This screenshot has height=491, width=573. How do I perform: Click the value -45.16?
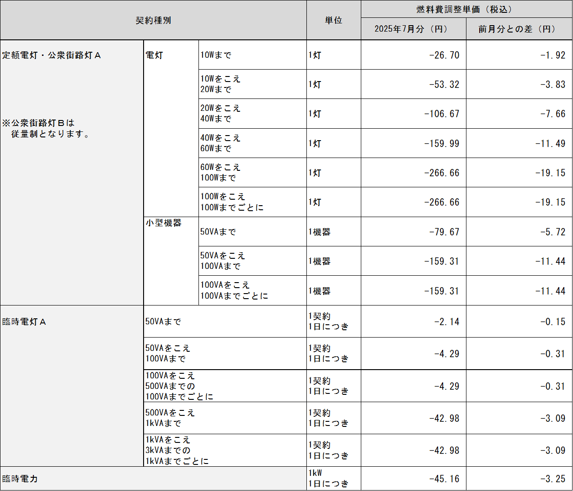click(444, 479)
